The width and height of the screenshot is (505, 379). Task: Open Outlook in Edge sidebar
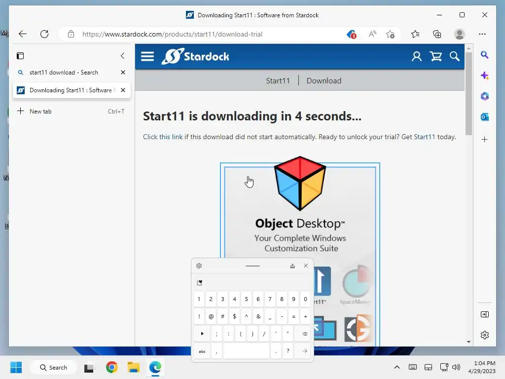(485, 117)
